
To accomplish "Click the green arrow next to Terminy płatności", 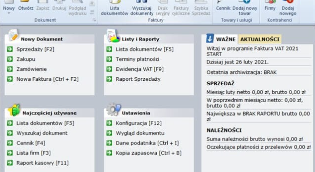I will coord(109,59).
